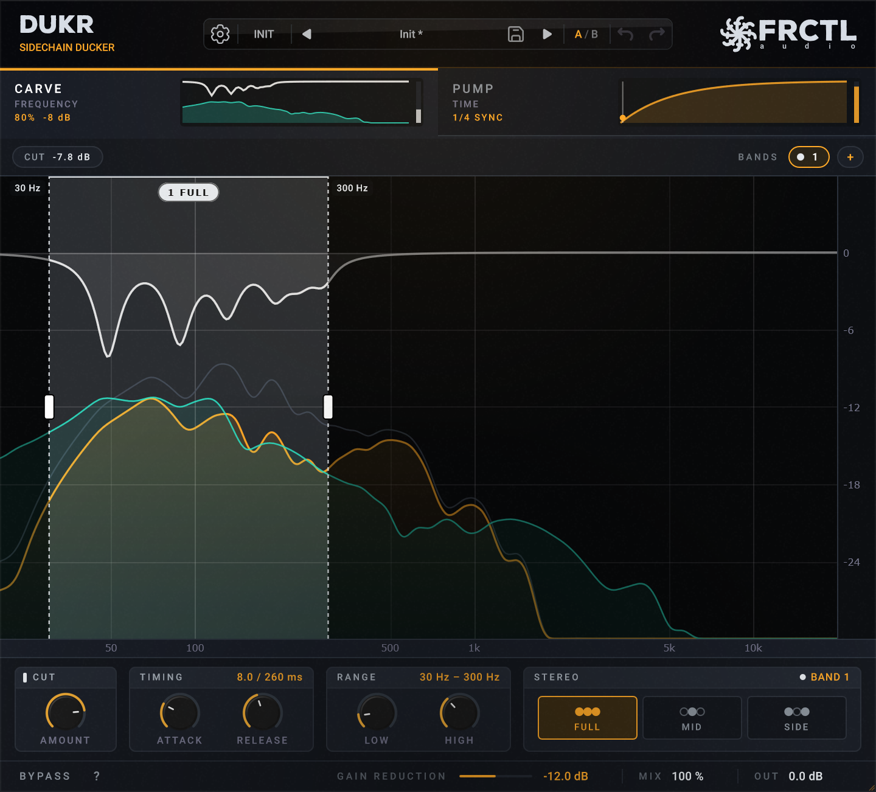Click the BAND 1 indicator in Stereo panel

(x=824, y=677)
